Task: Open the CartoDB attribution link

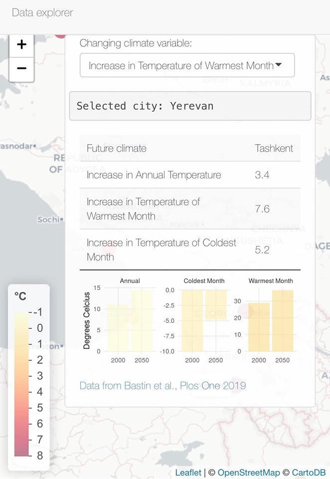Action: pos(309,473)
